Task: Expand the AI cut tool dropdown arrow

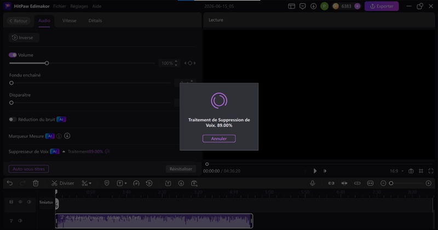Action: [90, 184]
